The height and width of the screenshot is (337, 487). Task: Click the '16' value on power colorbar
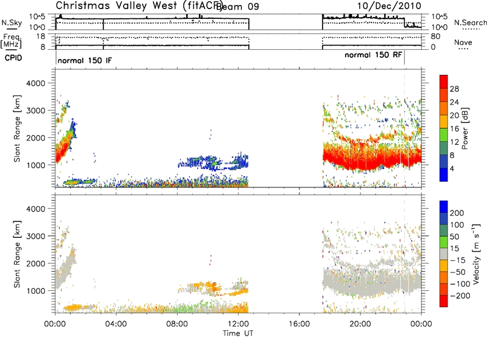(454, 129)
